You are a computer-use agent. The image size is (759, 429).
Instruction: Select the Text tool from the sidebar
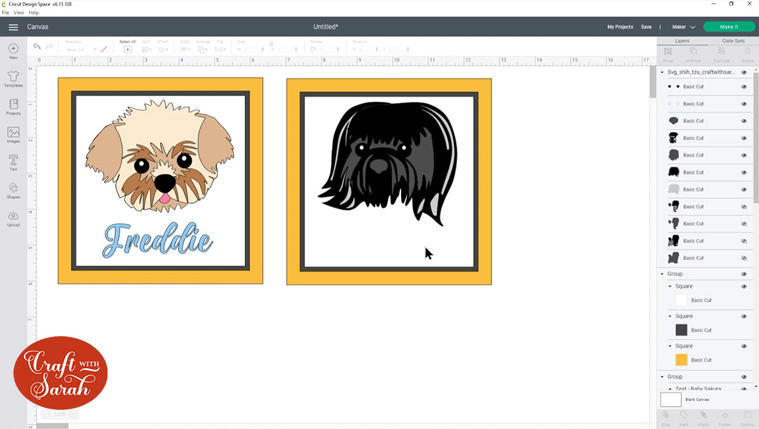13,163
